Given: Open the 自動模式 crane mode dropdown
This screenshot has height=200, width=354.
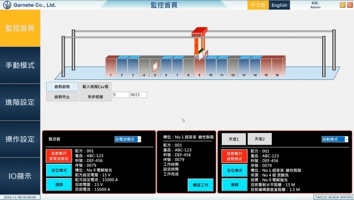Looking at the screenshot, I should tap(335, 139).
